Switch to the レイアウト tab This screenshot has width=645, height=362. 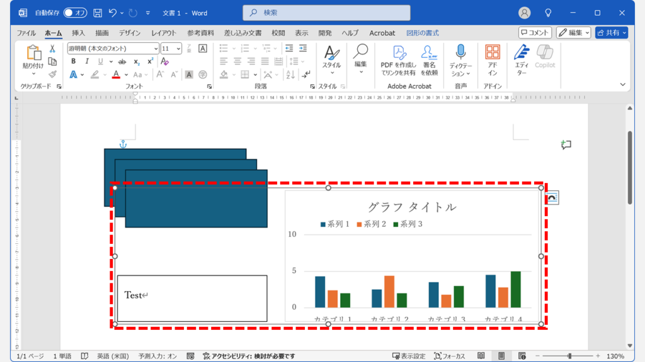point(164,33)
